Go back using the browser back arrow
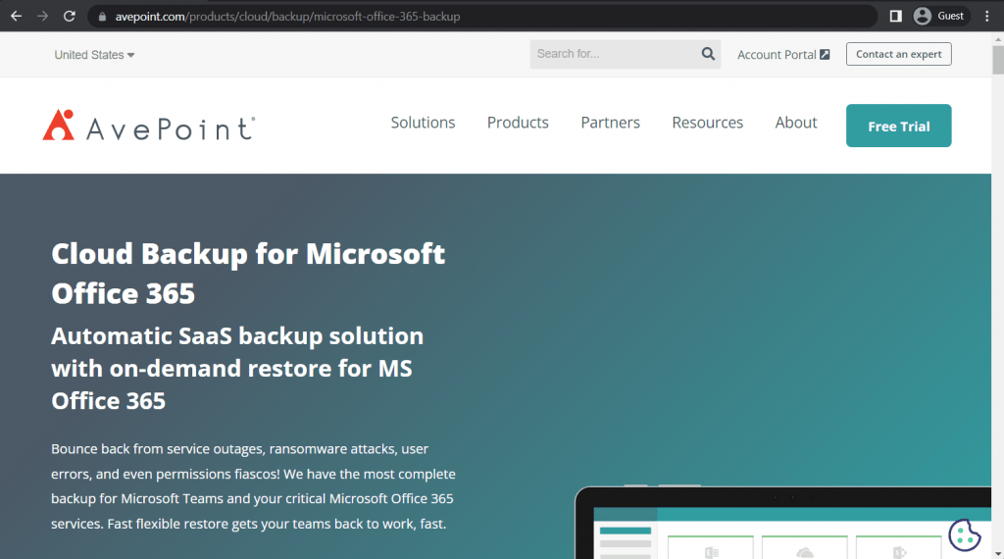The height and width of the screenshot is (559, 1004). (x=16, y=16)
